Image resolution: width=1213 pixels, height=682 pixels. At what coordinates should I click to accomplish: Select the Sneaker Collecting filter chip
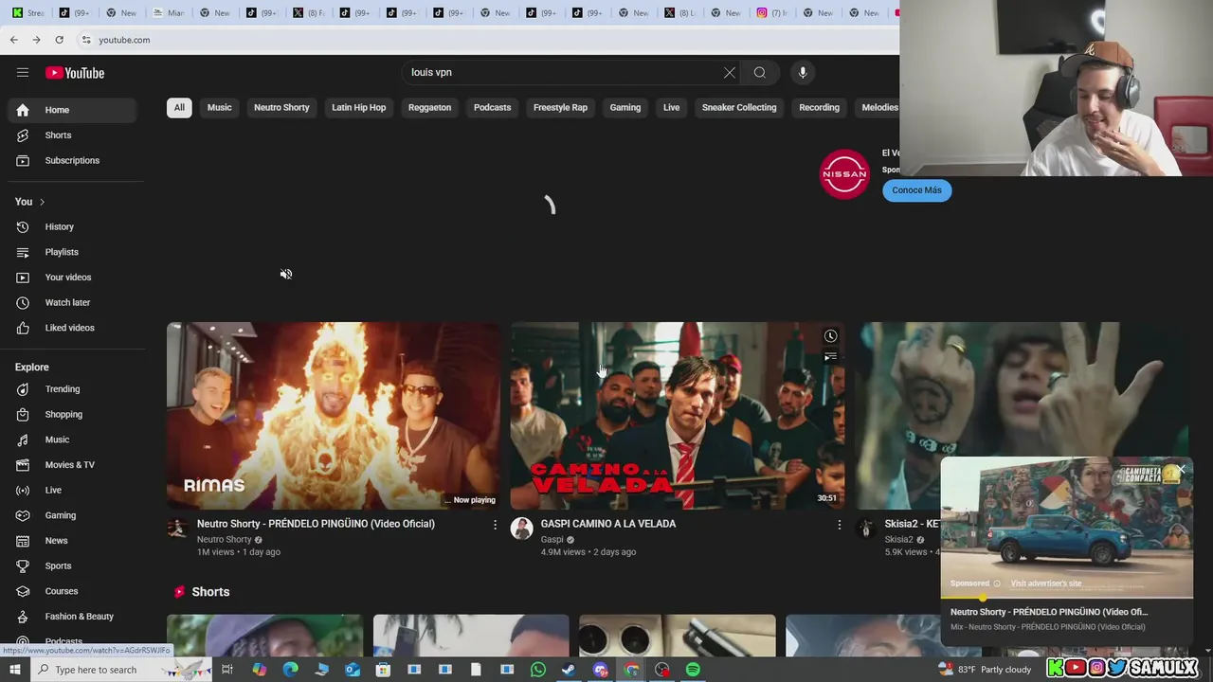[739, 108]
